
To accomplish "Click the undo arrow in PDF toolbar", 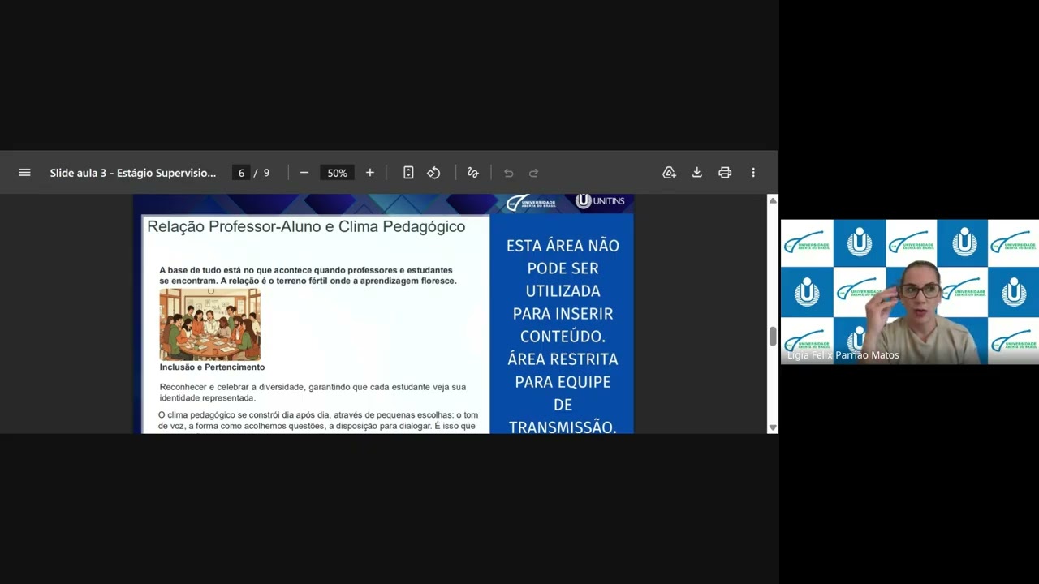I will click(508, 173).
